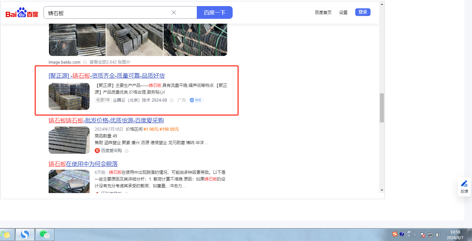Click the 2024年7月18日 date text
Viewport: 472px width, 241px height.
click(109, 129)
